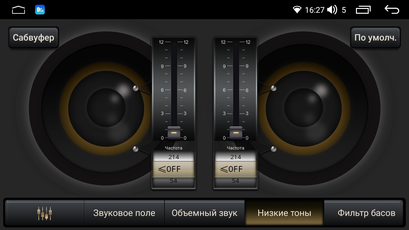Tap the home icon in status bar
Screen dimensions: 409x230
19,10
